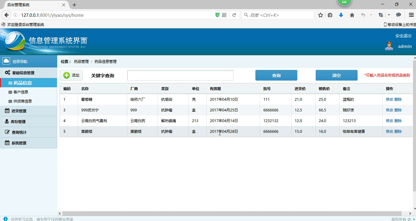This screenshot has width=416, height=221.
Task: Click the gears icon beside 基础信息管理
Action: click(x=7, y=73)
